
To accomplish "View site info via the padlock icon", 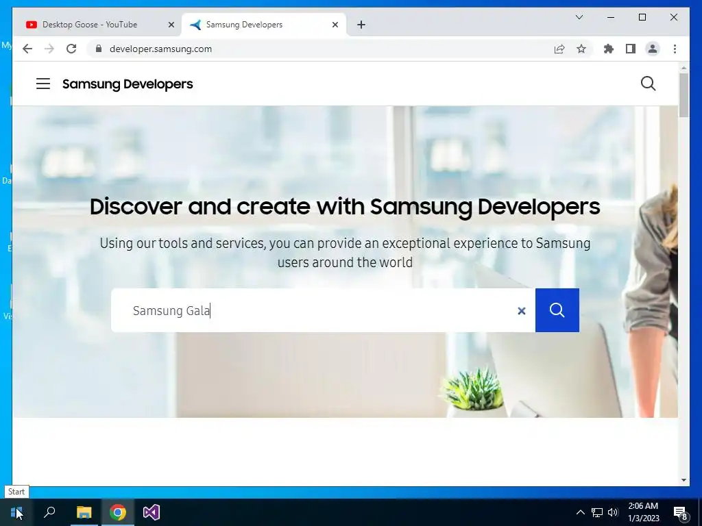I will coord(99,49).
